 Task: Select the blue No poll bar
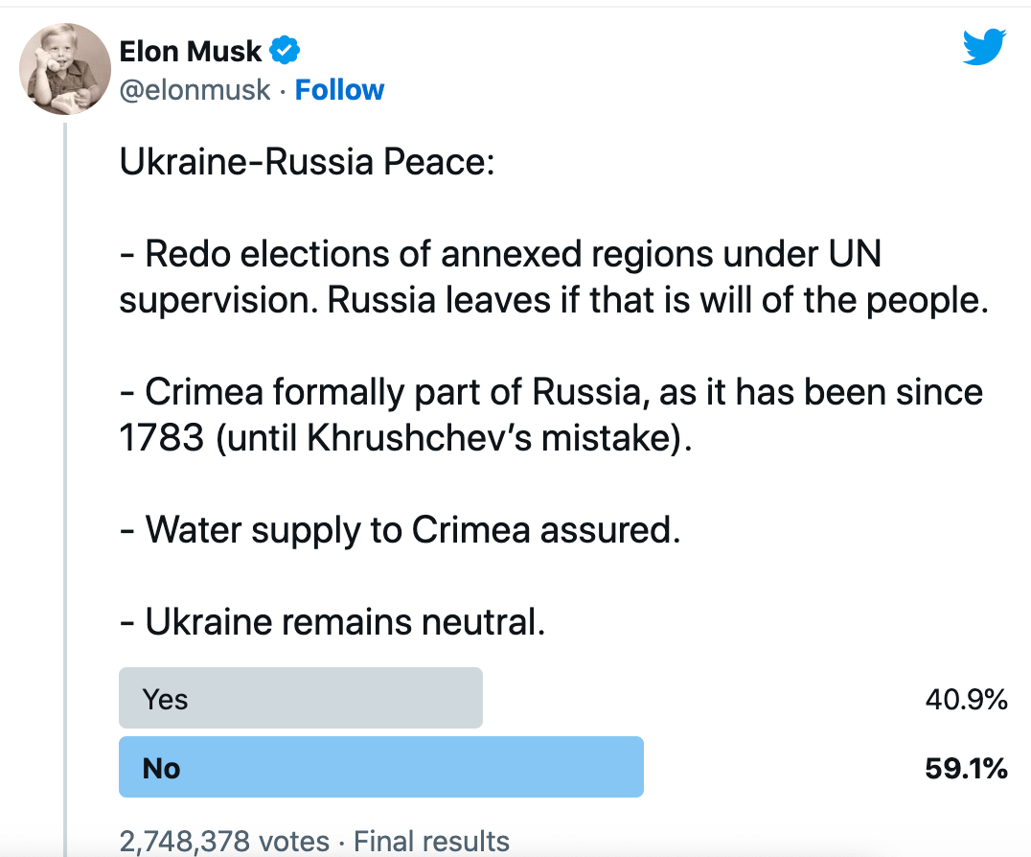[380, 767]
